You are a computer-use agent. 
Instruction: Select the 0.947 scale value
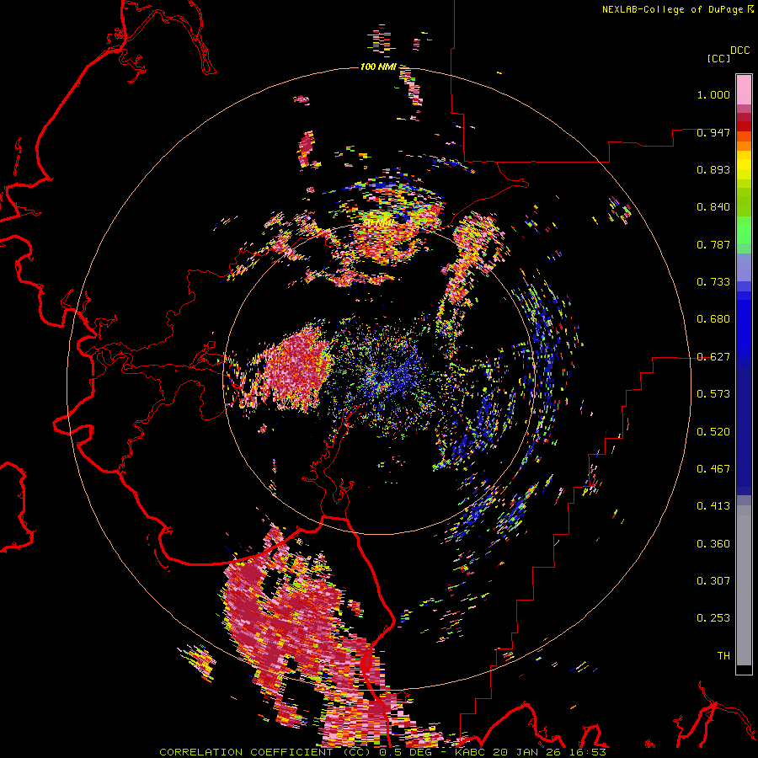click(713, 132)
